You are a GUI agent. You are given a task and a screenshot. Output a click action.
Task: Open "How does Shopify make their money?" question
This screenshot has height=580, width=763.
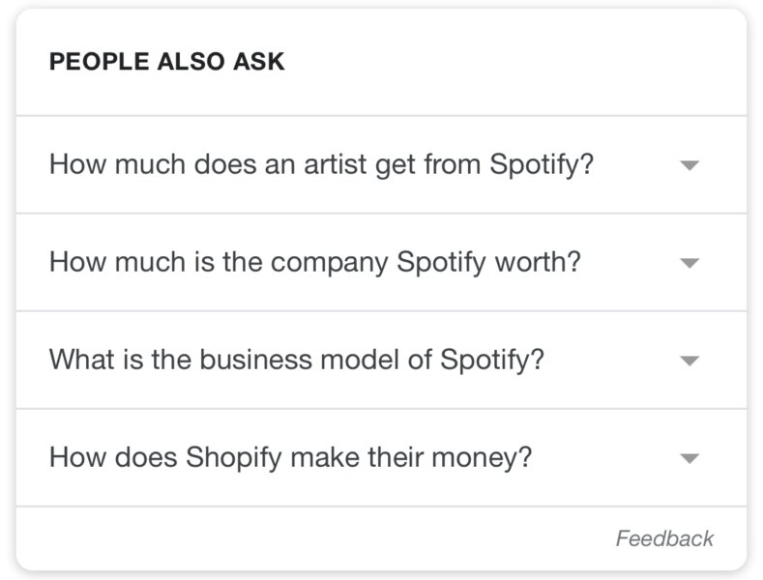point(290,456)
